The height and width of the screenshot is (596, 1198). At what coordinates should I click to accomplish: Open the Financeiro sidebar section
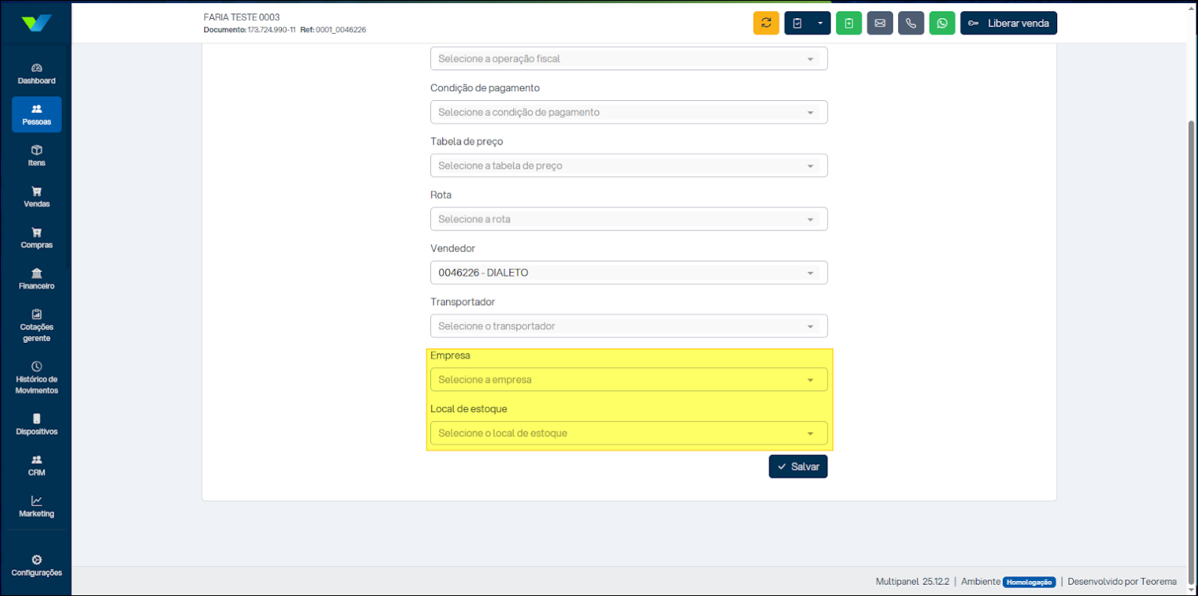point(36,279)
